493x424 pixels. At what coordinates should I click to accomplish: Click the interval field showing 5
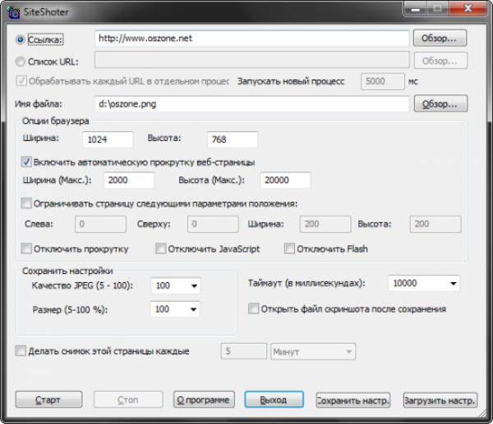coord(244,351)
